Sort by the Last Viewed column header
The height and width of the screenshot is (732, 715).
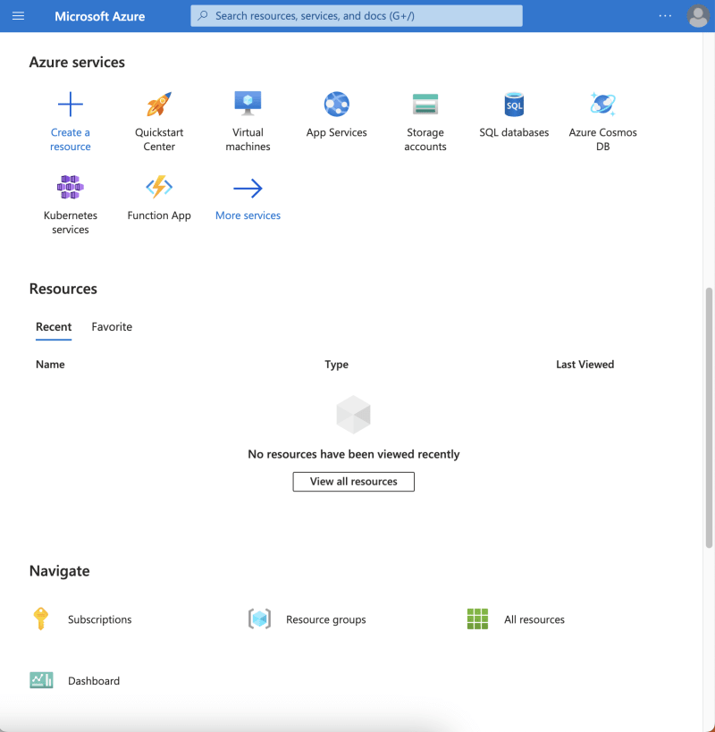click(585, 365)
